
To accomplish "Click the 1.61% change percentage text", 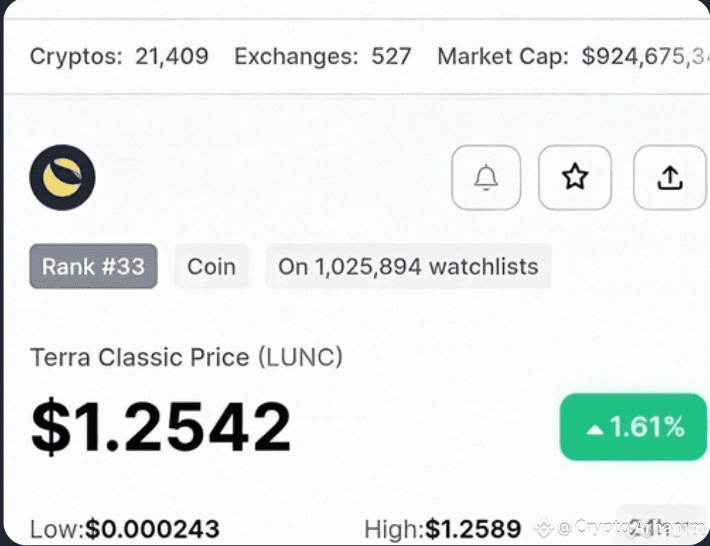I will 647,426.
